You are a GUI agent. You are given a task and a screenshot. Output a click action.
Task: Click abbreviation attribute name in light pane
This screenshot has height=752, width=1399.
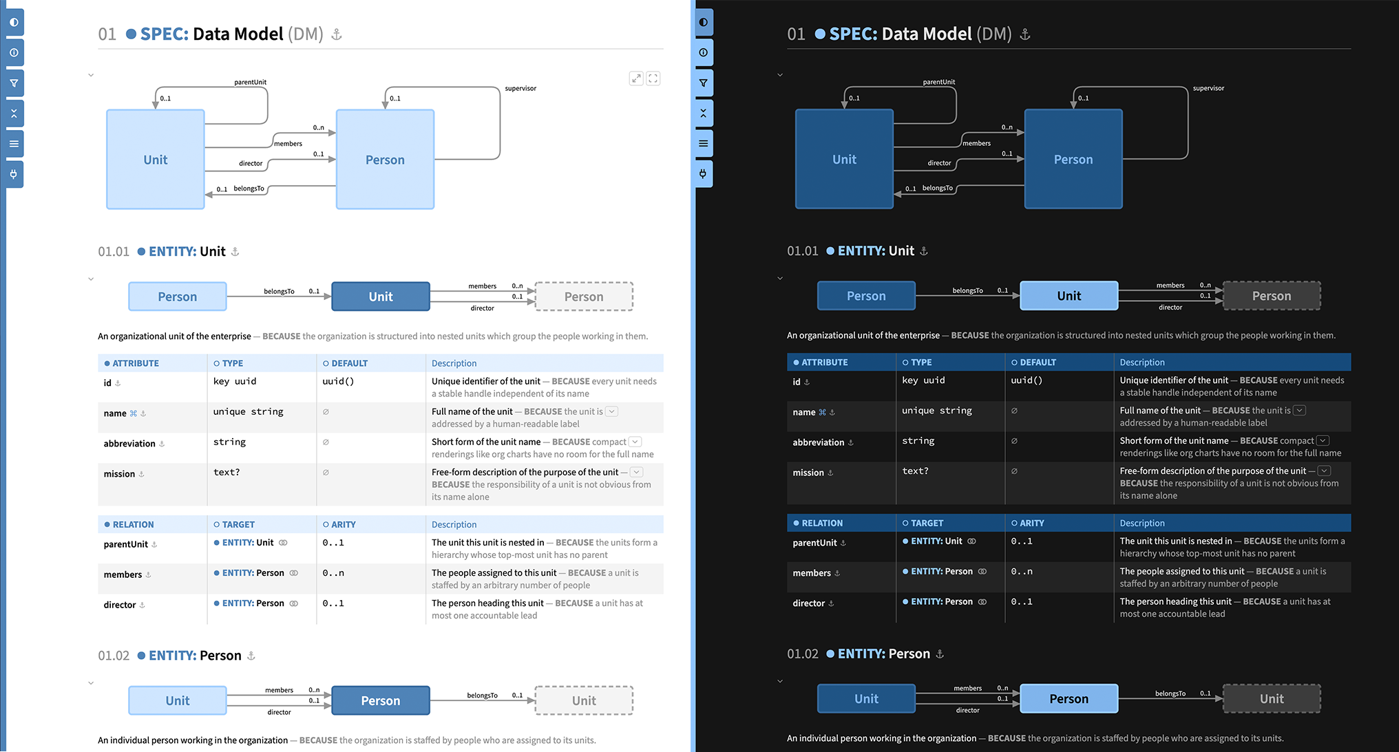tap(129, 444)
